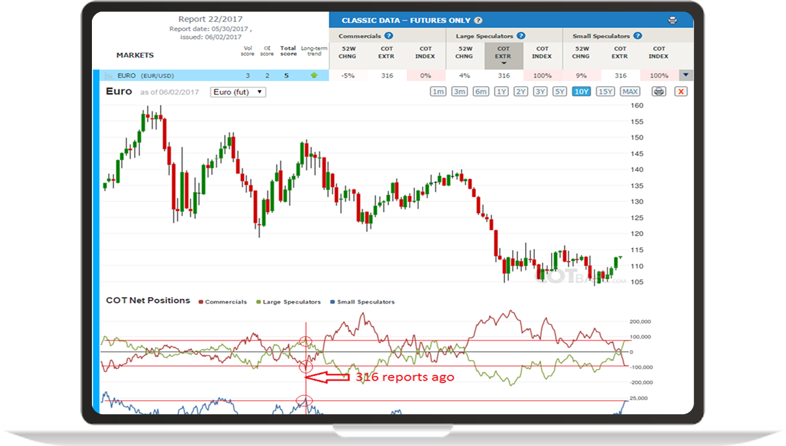Click the small chart icon beside EURO
Image resolution: width=786 pixels, height=446 pixels.
click(x=109, y=76)
